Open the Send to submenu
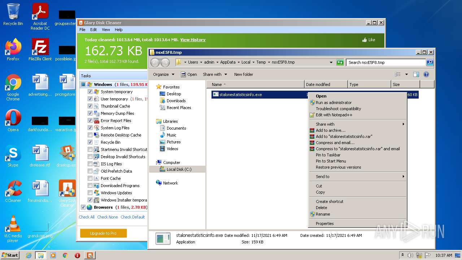The width and height of the screenshot is (462, 260). click(x=357, y=177)
